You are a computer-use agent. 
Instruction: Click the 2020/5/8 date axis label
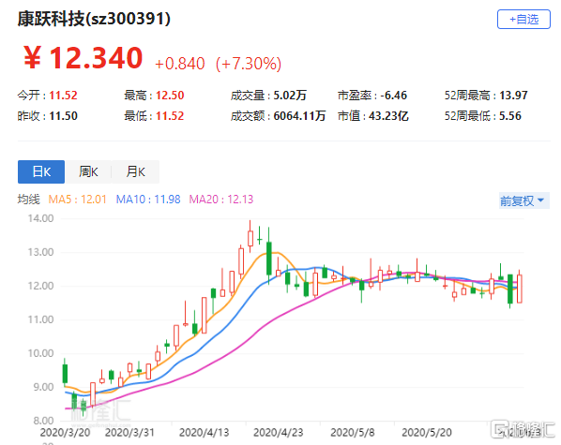[x=353, y=433]
